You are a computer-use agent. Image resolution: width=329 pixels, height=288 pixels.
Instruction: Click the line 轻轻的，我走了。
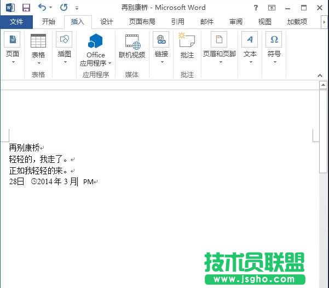[x=38, y=159]
